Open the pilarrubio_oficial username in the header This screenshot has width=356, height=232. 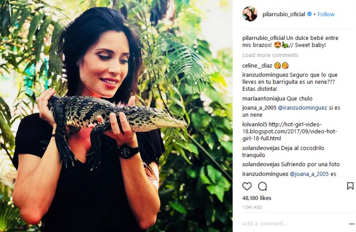(x=284, y=14)
